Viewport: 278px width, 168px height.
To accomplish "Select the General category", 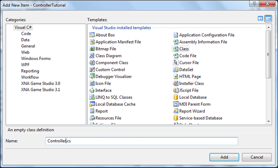I will (x=28, y=46).
